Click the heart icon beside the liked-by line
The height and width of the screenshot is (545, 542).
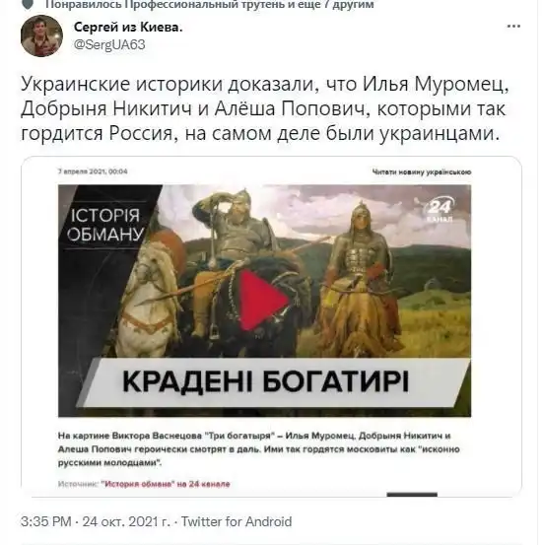[28, 4]
